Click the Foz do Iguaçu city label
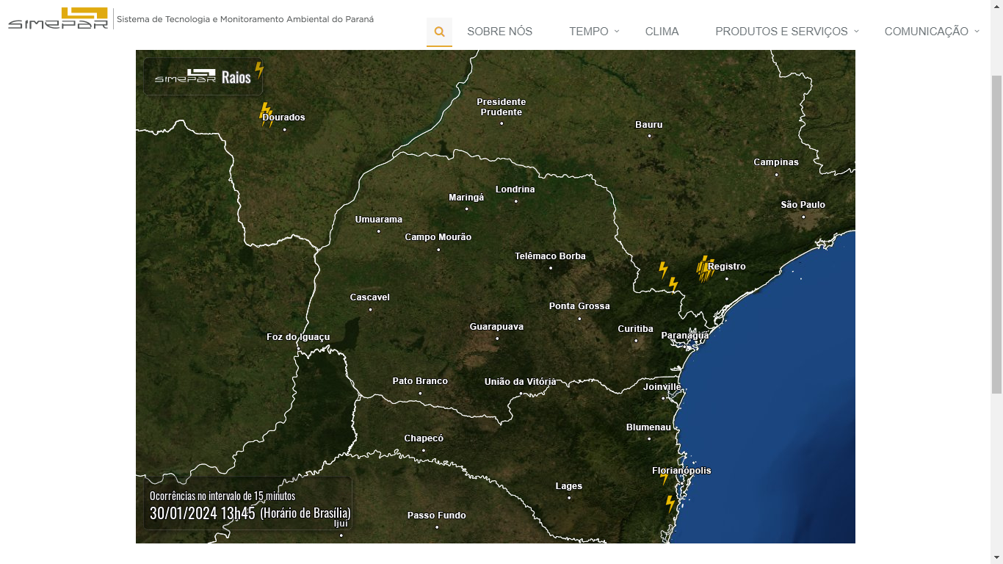 tap(298, 337)
